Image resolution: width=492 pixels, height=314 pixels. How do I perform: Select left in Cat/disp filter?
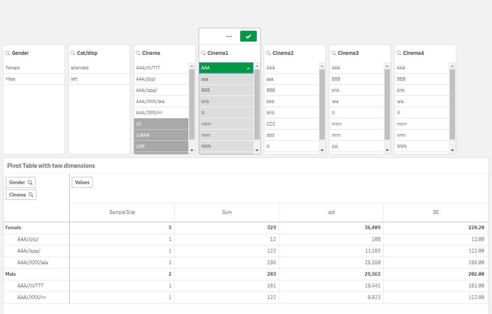[x=99, y=79]
